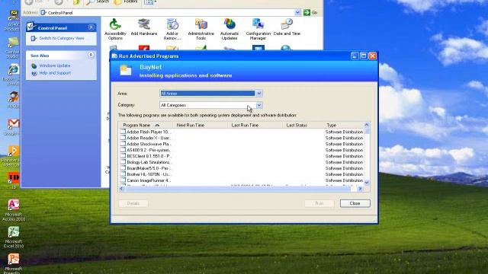
Task: Open the Area dropdown arrow
Action: [x=259, y=93]
